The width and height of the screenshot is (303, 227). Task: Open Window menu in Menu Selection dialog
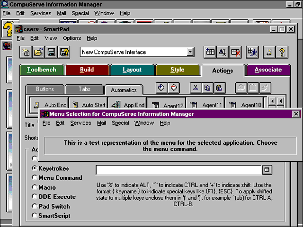[144, 123]
